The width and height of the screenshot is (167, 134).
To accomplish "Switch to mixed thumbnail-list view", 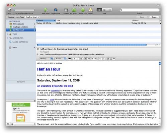I will click(x=104, y=10).
